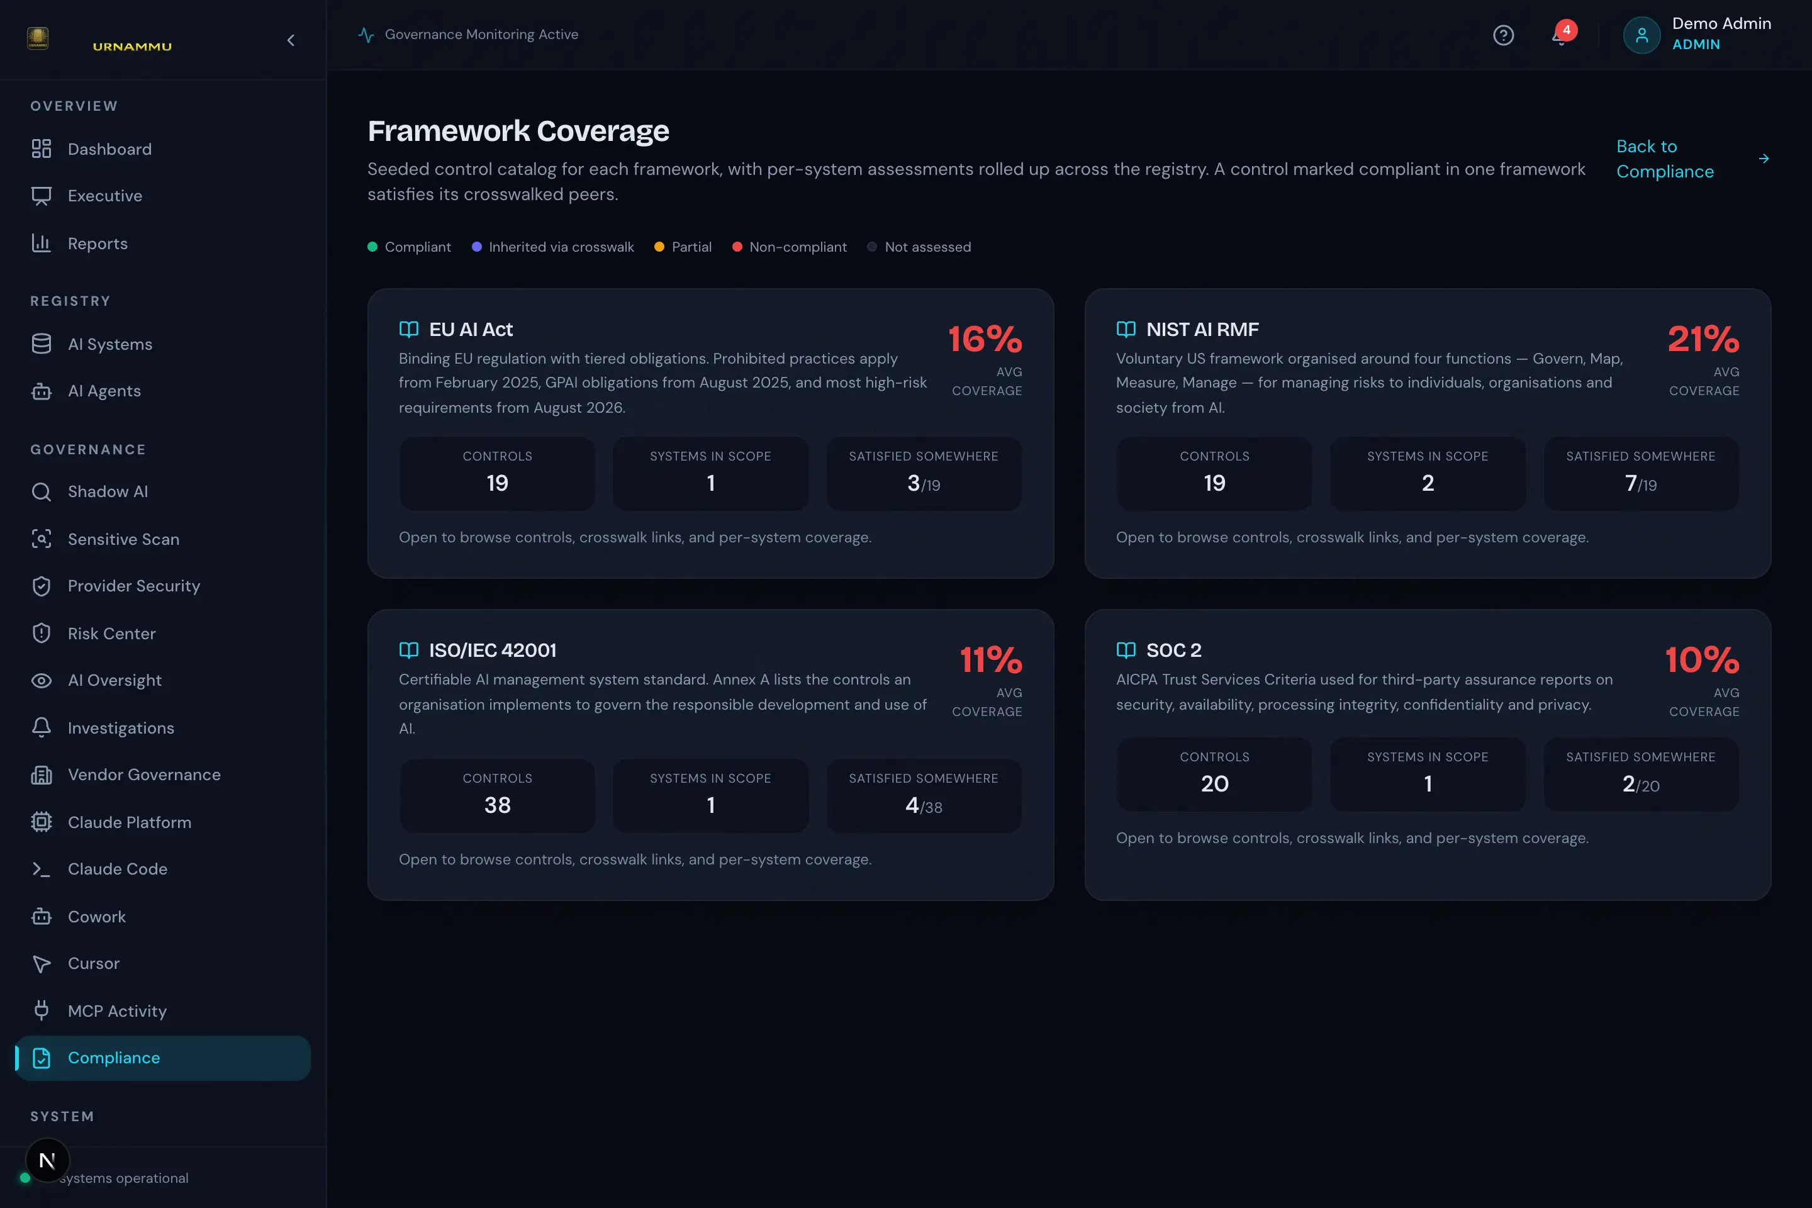The width and height of the screenshot is (1812, 1208).
Task: Click the Investigations bell icon
Action: pos(42,727)
